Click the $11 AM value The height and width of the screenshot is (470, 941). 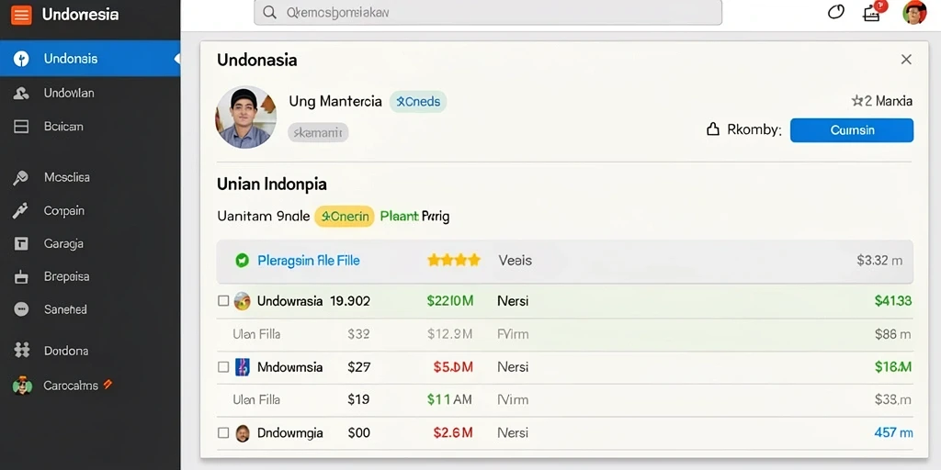pos(450,399)
